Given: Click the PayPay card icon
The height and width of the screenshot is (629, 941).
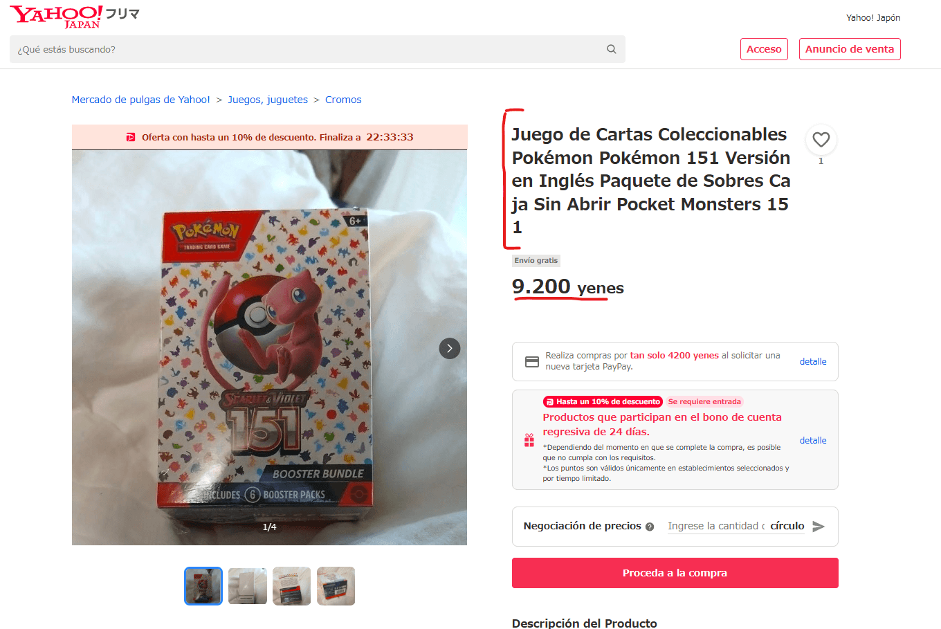Looking at the screenshot, I should (532, 361).
